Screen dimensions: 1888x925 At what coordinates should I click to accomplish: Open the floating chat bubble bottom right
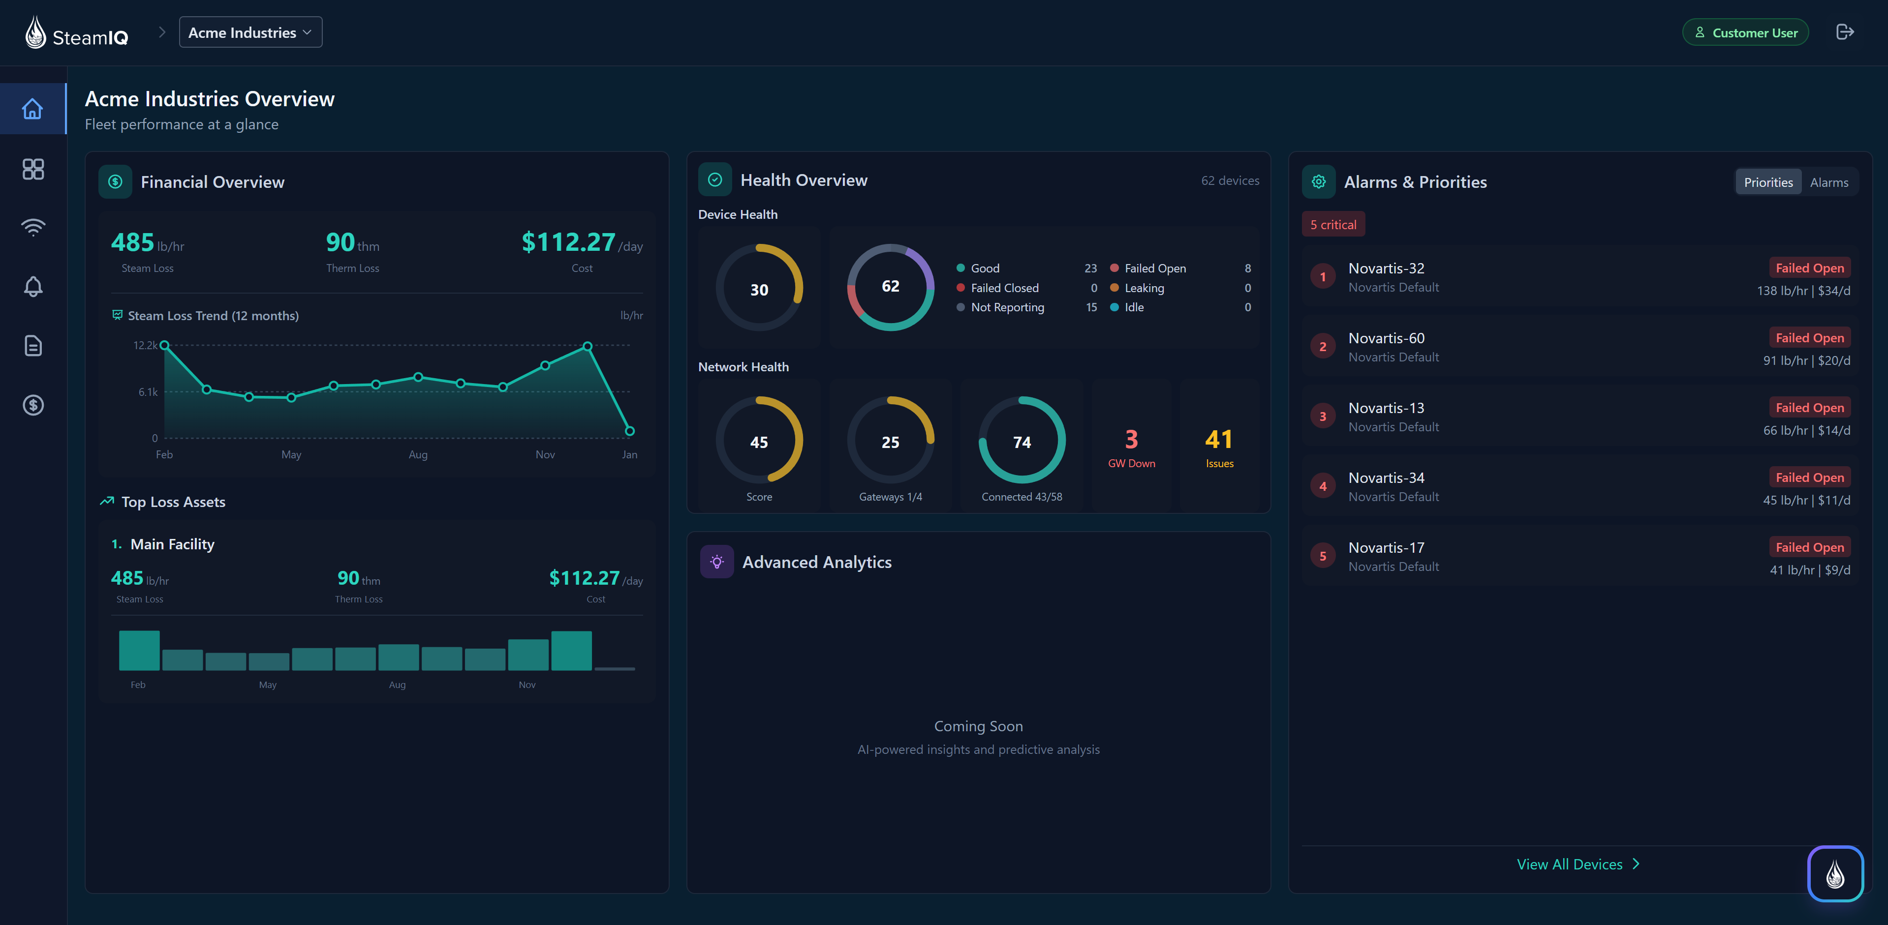1836,873
